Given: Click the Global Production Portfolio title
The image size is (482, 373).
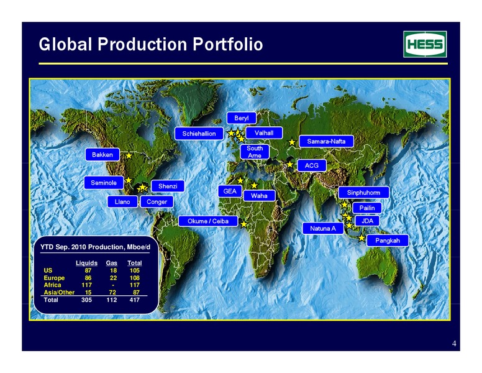Looking at the screenshot, I should (x=150, y=44).
